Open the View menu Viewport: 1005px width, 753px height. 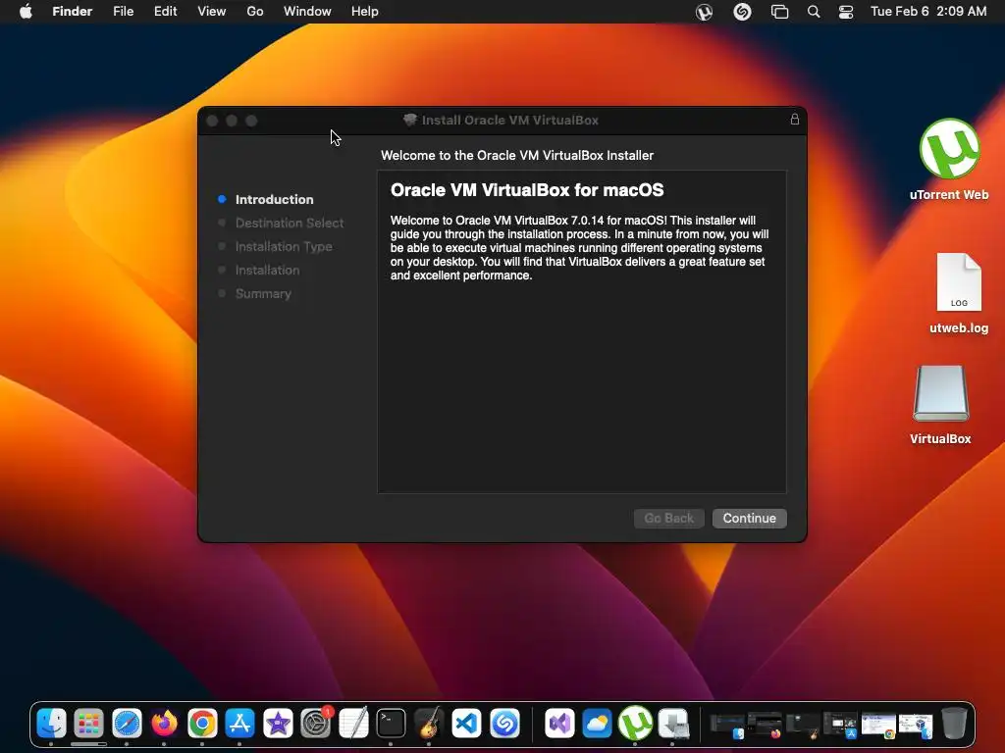coord(212,12)
